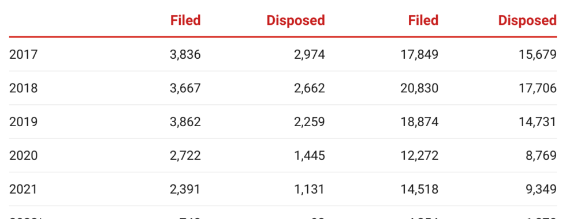Click the 3,836 filed value

tap(185, 54)
